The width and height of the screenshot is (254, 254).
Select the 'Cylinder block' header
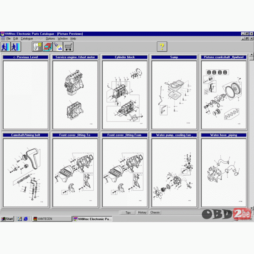[x=125, y=57]
